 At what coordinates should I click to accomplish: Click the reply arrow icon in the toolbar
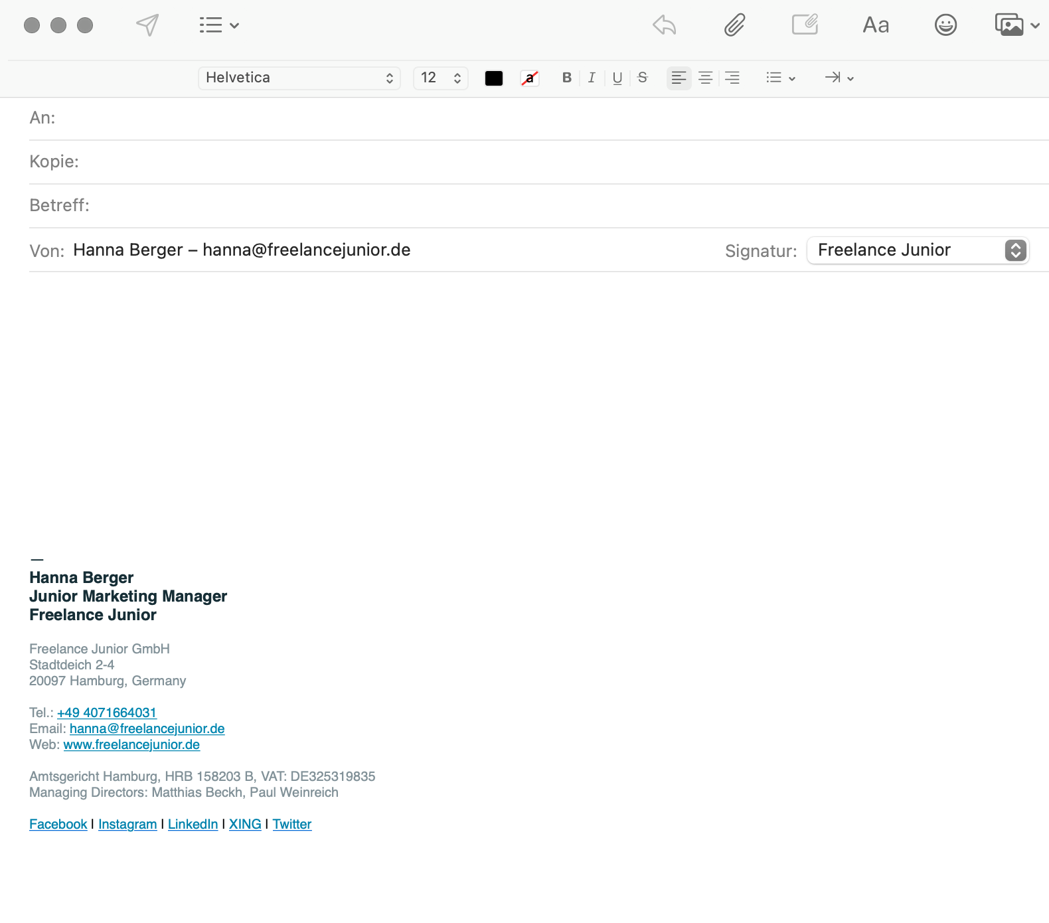pos(665,25)
